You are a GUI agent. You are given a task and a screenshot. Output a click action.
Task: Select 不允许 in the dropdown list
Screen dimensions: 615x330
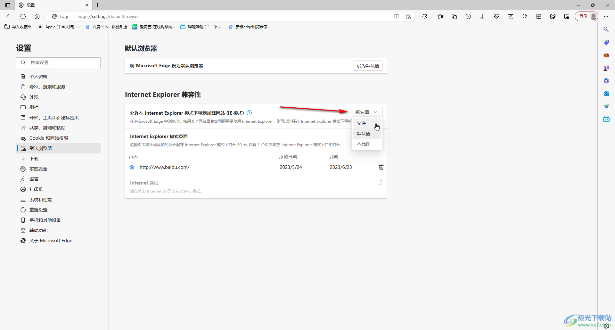pos(367,144)
